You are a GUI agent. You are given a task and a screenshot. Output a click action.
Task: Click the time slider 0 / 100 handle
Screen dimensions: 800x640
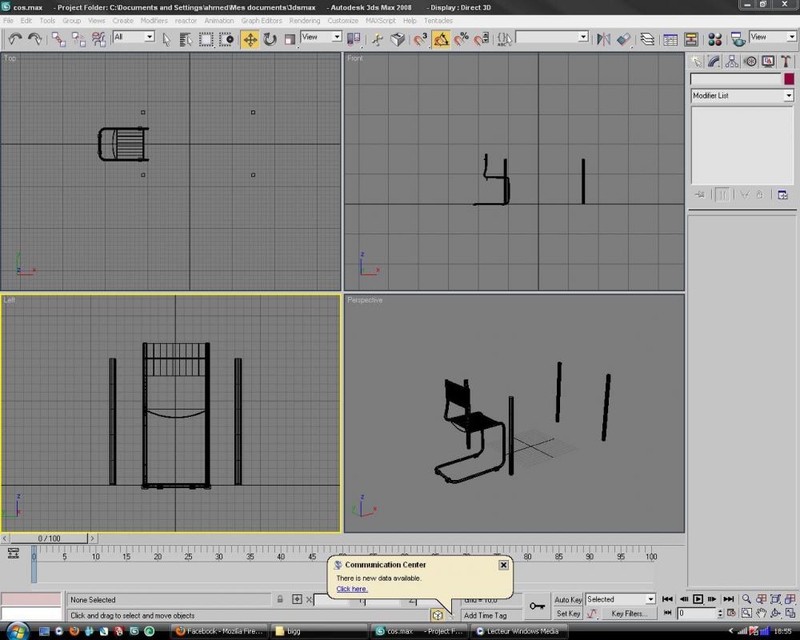49,538
